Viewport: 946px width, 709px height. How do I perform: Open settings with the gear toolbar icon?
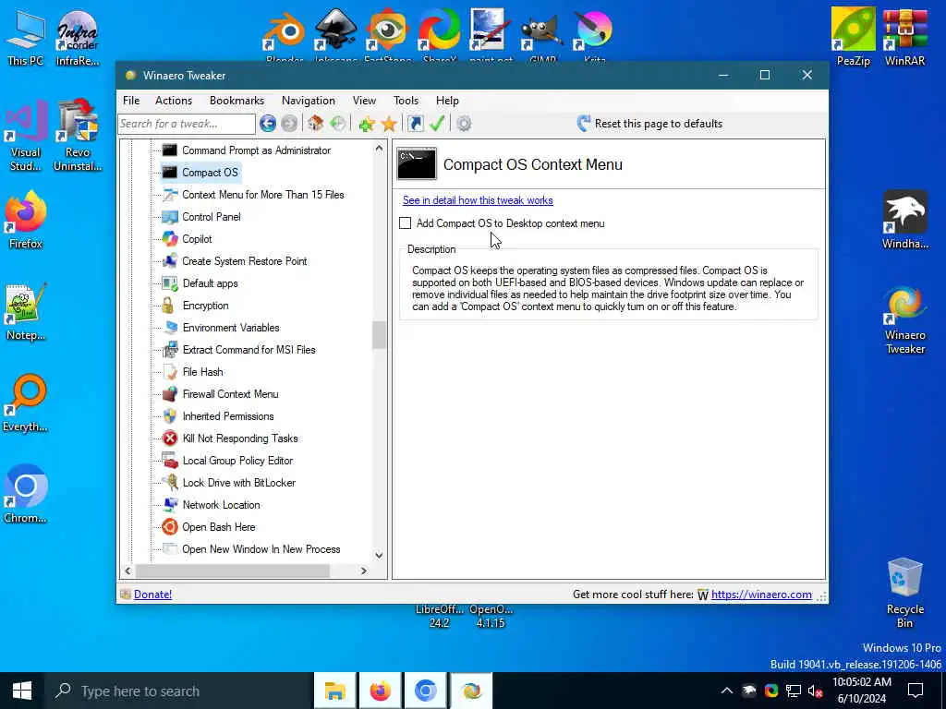464,124
